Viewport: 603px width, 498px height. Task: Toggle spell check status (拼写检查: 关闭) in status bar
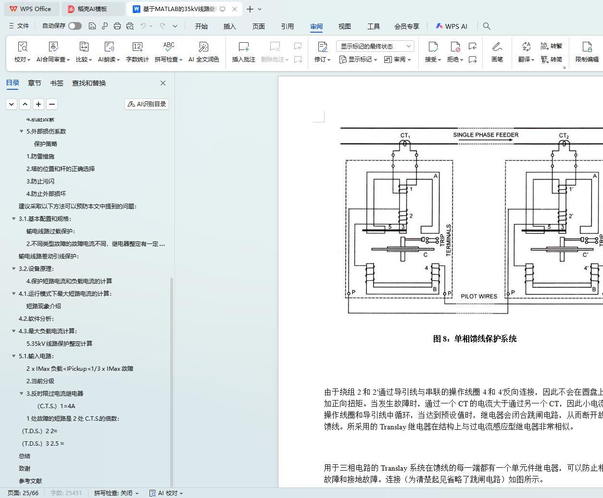tap(116, 493)
